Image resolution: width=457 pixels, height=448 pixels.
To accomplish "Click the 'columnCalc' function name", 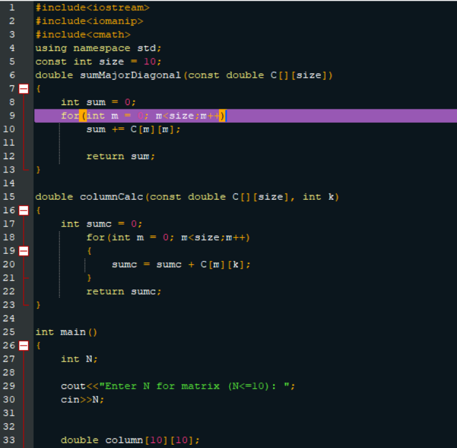I will click(111, 197).
